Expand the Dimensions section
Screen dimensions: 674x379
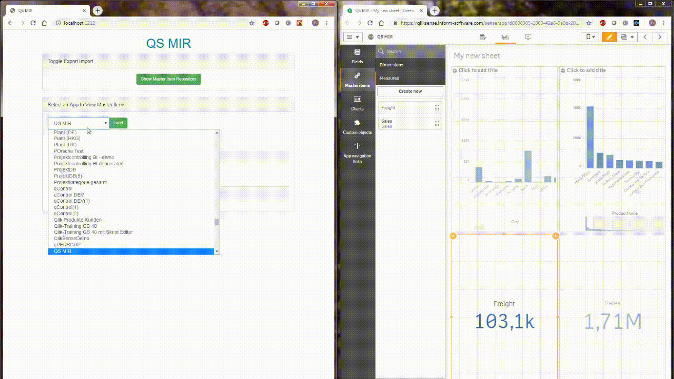[411, 65]
